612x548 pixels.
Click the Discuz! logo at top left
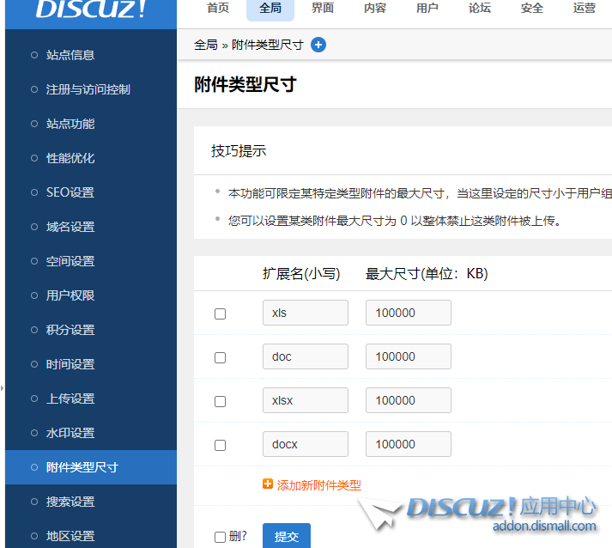[x=90, y=10]
